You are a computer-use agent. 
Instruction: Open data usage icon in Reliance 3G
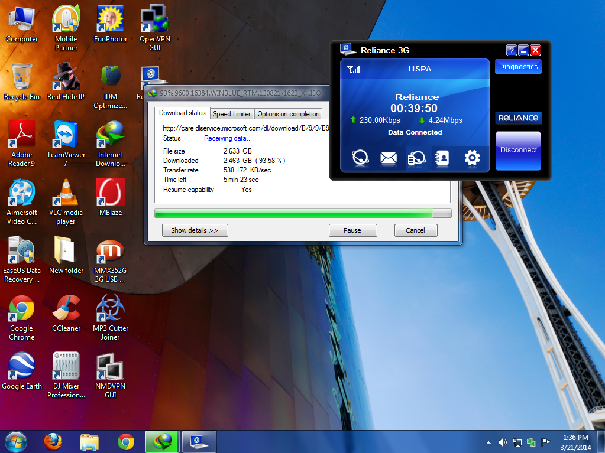point(416,158)
